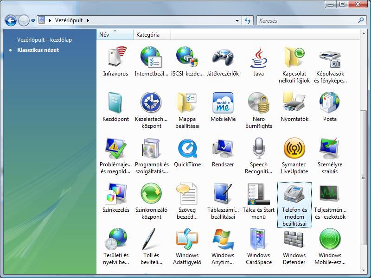Click the Vezérlőpult – kezdőlap link
The height and width of the screenshot is (278, 371).
pos(45,40)
